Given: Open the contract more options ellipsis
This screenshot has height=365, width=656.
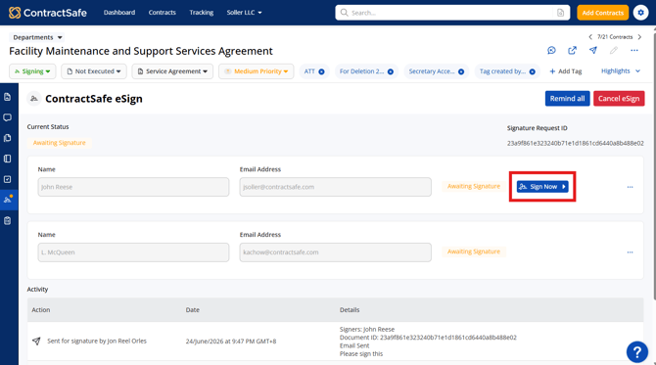Looking at the screenshot, I should point(634,50).
